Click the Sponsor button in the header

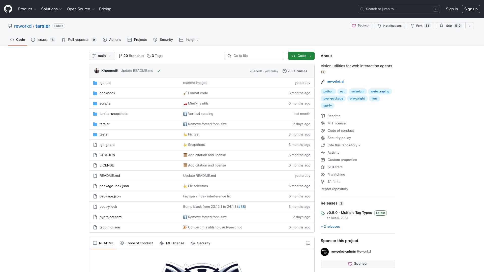361,26
